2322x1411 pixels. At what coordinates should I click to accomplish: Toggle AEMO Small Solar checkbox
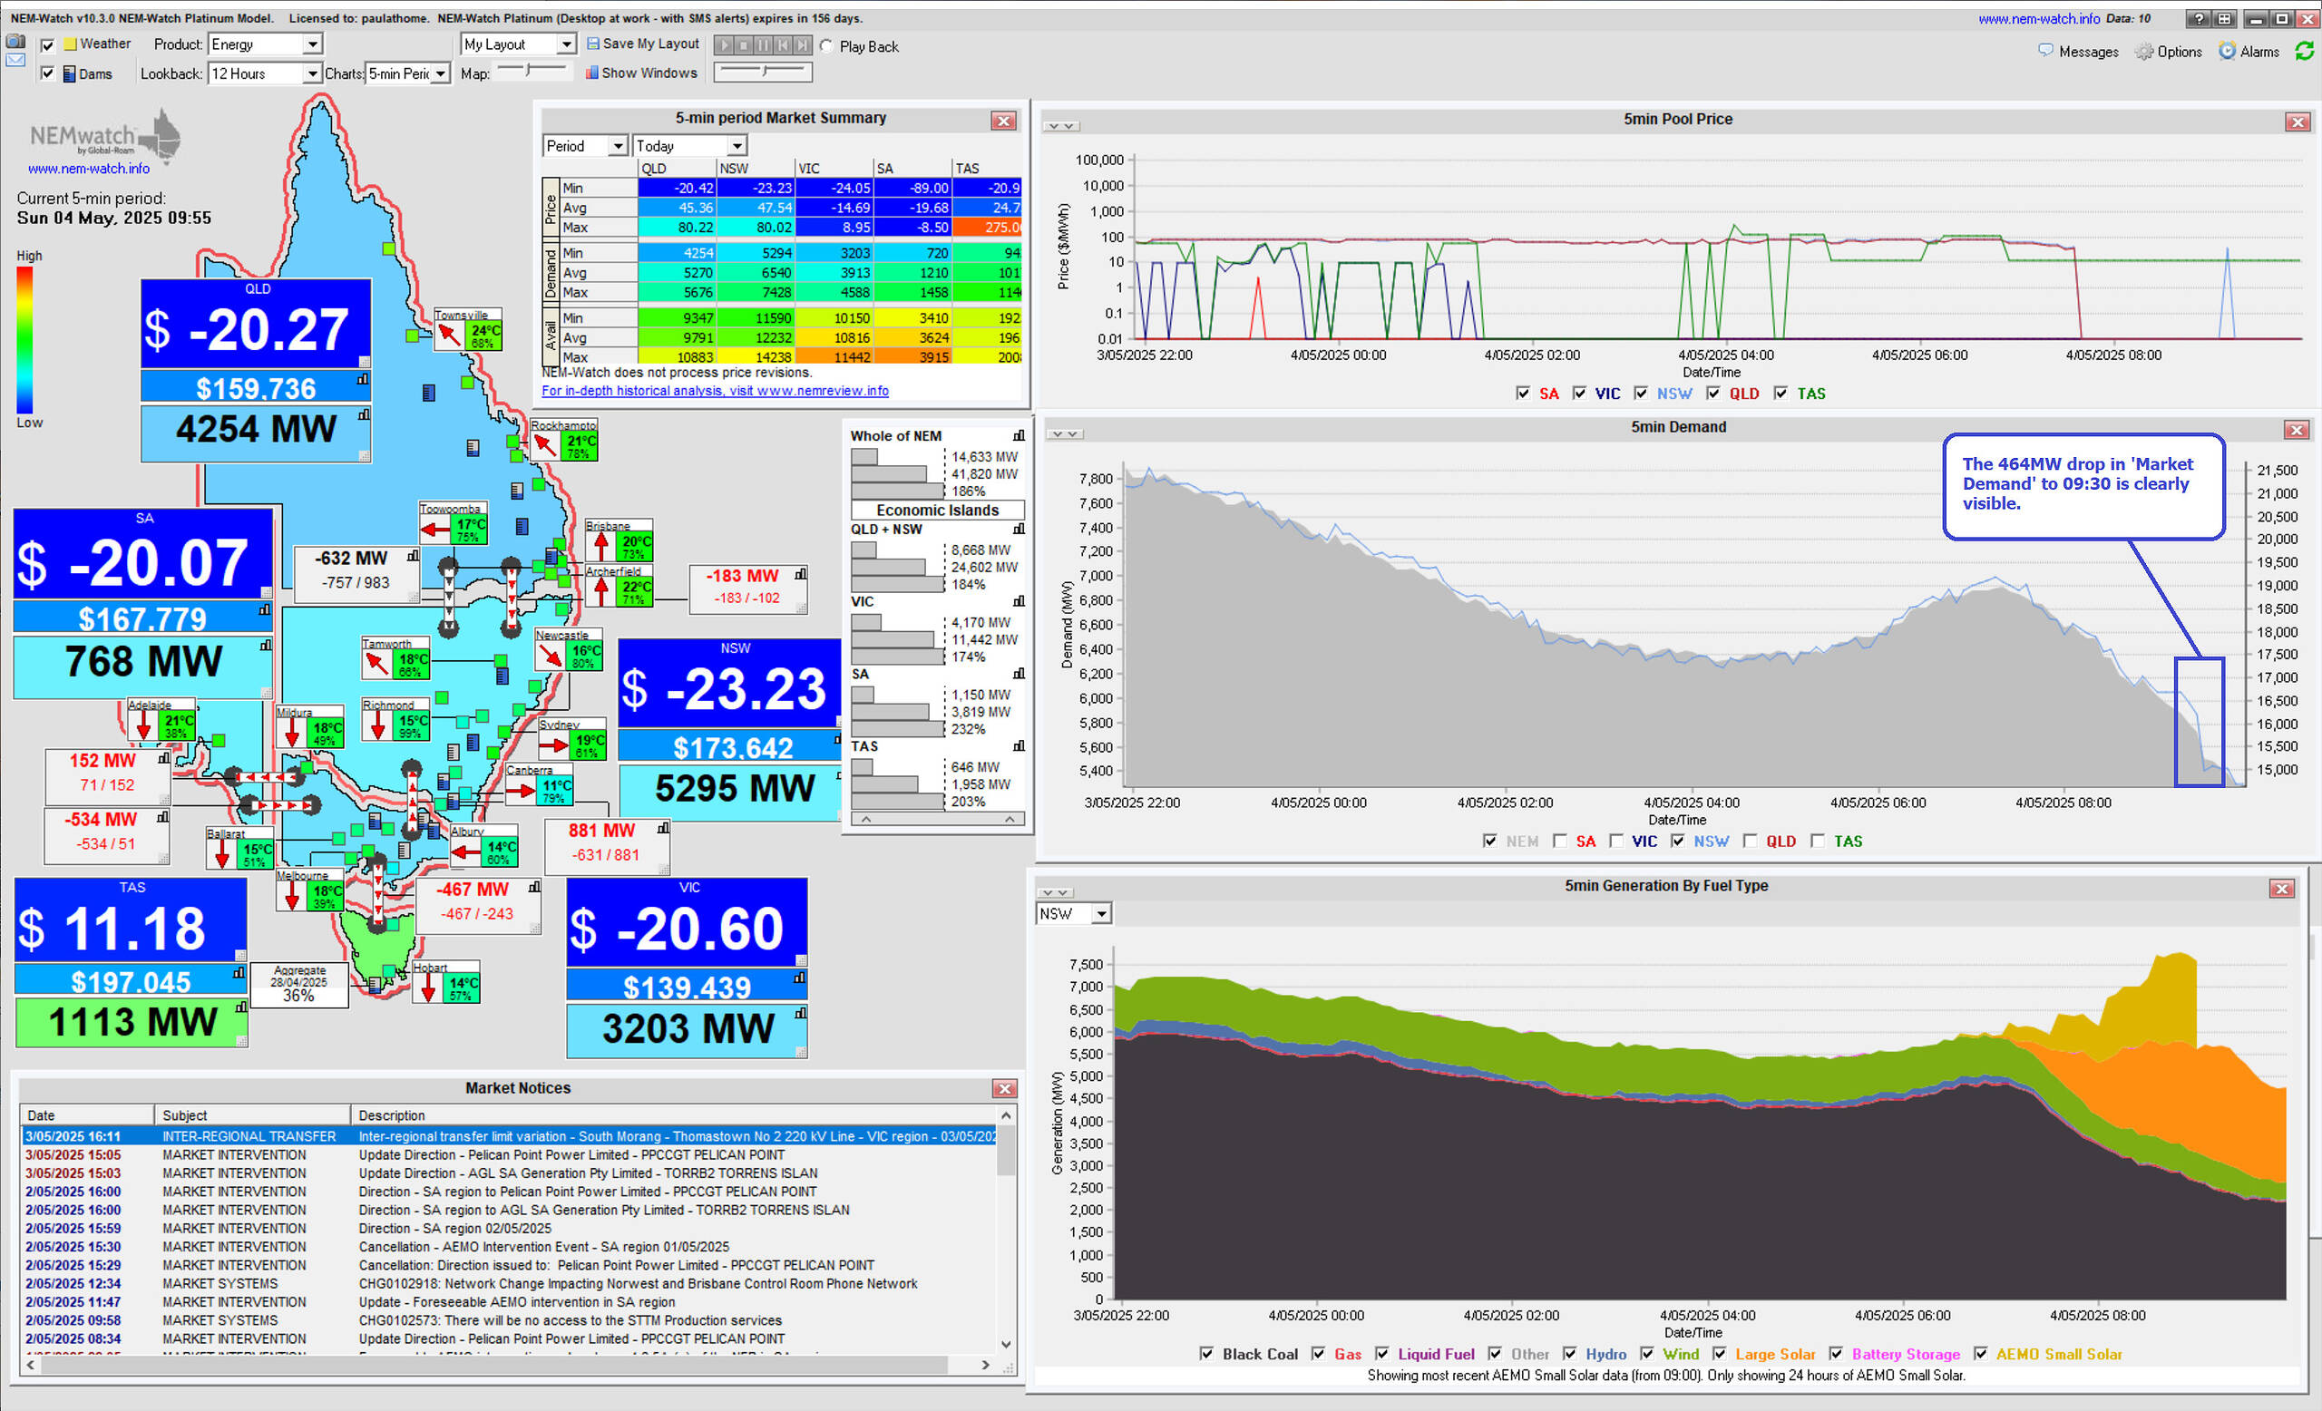1981,1354
